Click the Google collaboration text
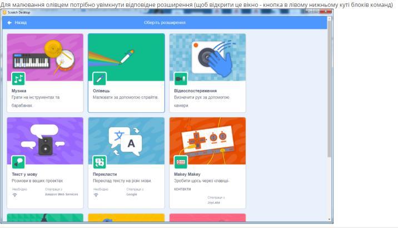The height and width of the screenshot is (228, 398). [x=132, y=194]
